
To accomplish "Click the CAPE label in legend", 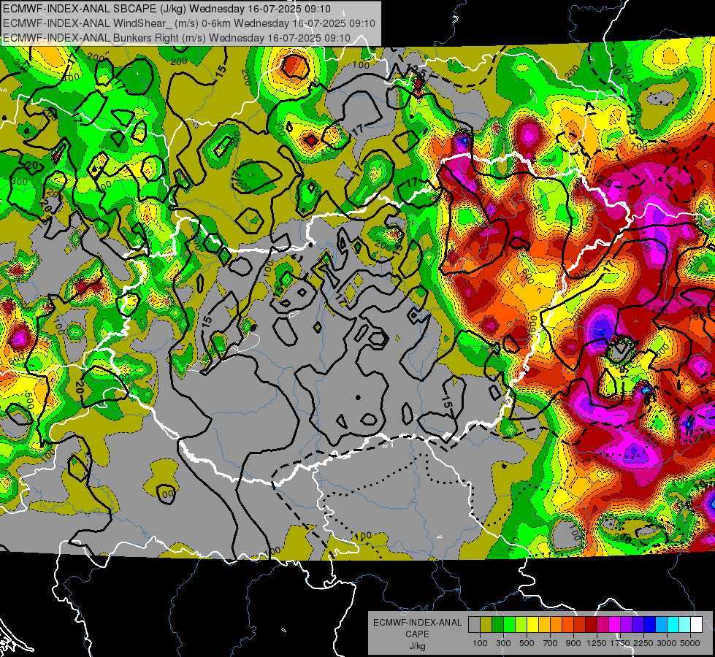I will 417,634.
